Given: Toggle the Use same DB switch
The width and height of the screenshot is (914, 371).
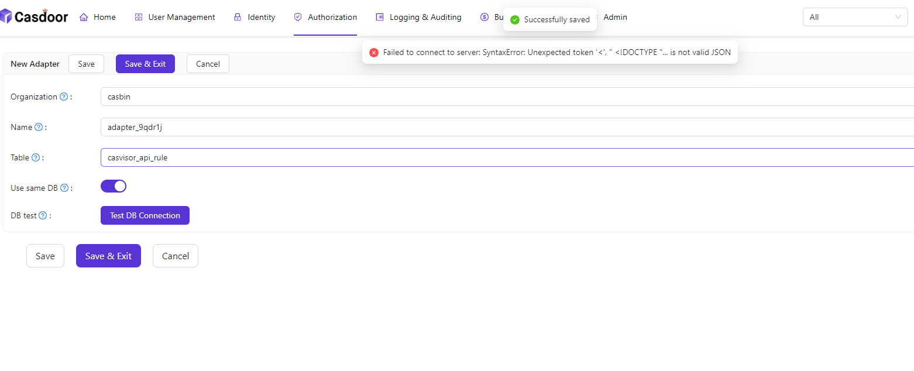Looking at the screenshot, I should pos(114,186).
